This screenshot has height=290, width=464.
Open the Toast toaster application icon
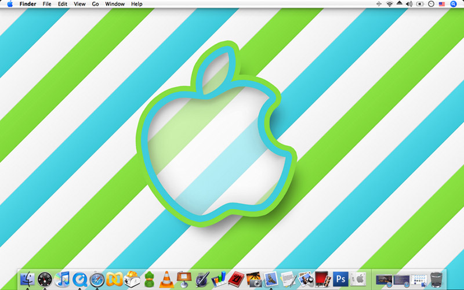132,280
